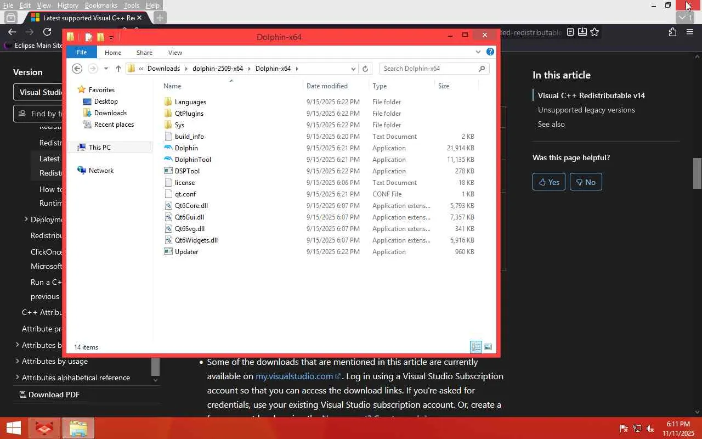The width and height of the screenshot is (702, 439).
Task: Open the customize quick access toolbar dropdown
Action: point(111,37)
